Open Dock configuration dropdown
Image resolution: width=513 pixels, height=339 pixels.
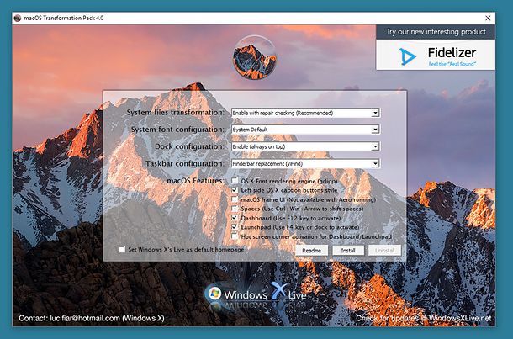coord(305,146)
